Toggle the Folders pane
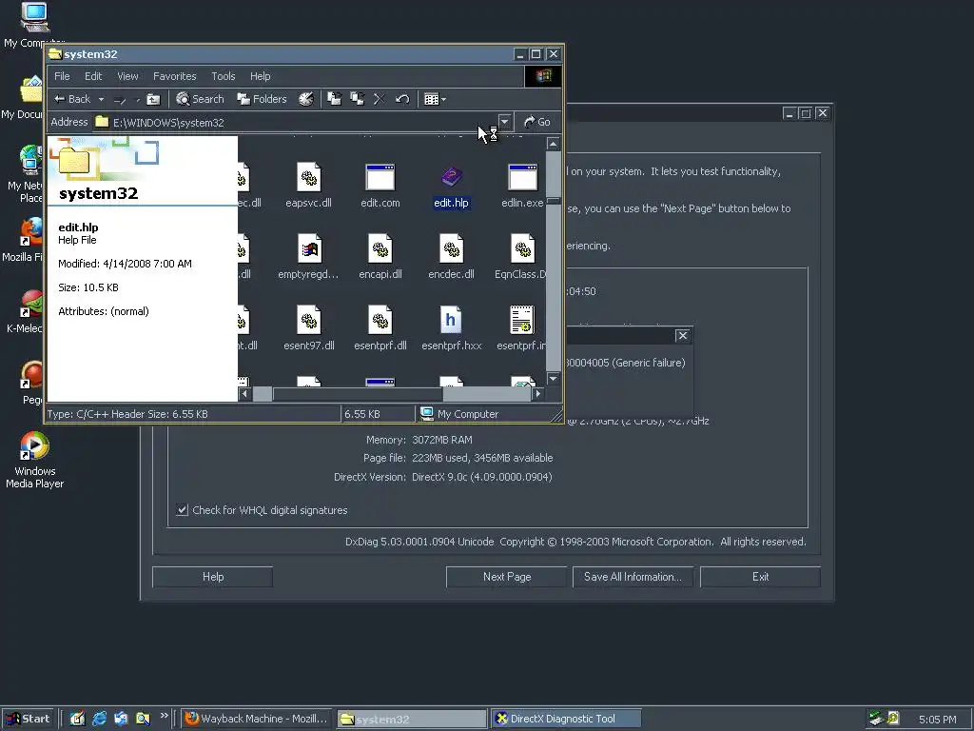Viewport: 974px width, 731px height. pyautogui.click(x=263, y=99)
